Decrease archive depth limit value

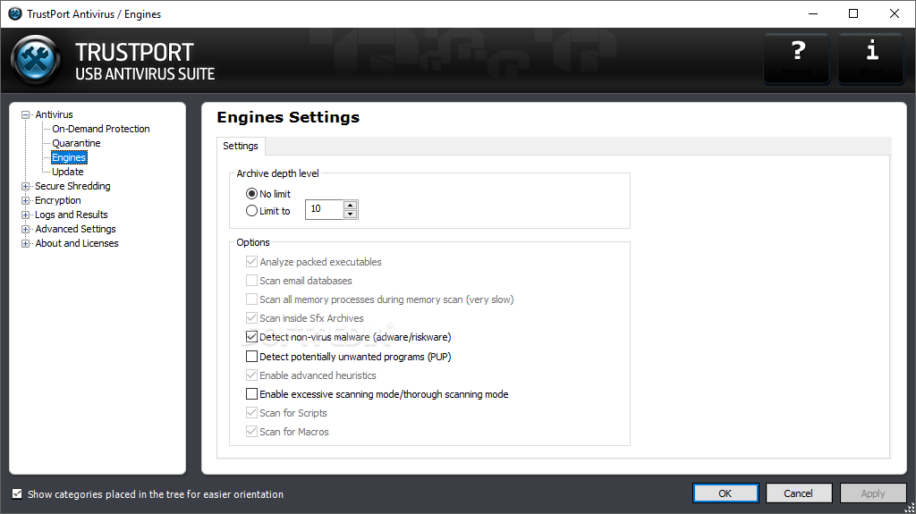(x=351, y=214)
